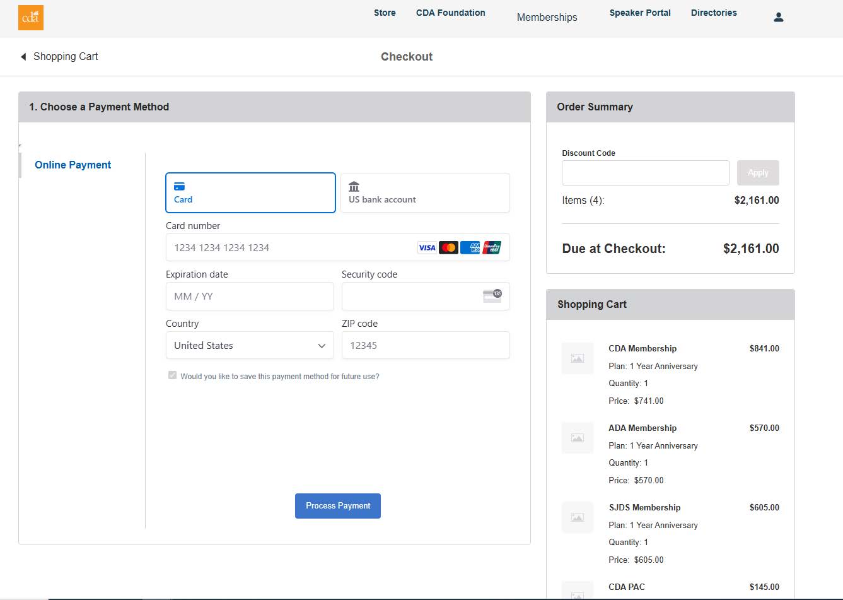The height and width of the screenshot is (600, 843).
Task: Click the CDA Membership item title
Action: click(642, 349)
